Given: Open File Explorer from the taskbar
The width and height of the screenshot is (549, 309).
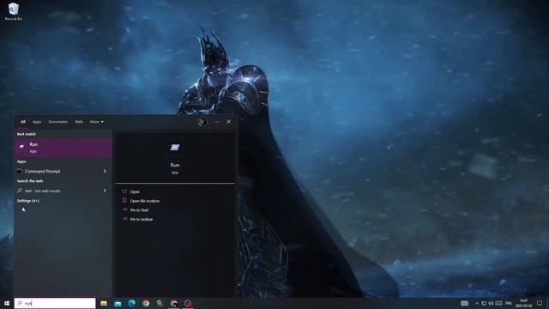Looking at the screenshot, I should tap(104, 303).
